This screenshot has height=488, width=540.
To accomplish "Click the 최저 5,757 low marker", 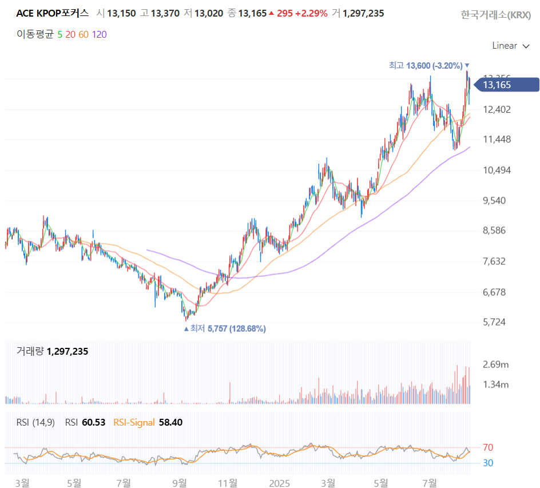I will pos(225,328).
